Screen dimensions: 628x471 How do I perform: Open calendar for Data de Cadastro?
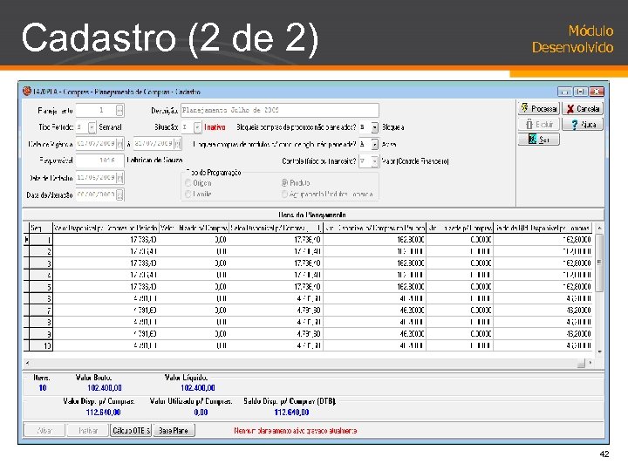point(119,177)
